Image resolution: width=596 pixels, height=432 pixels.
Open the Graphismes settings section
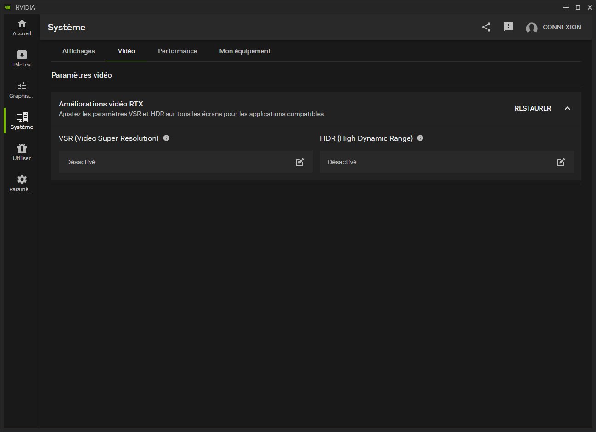22,90
